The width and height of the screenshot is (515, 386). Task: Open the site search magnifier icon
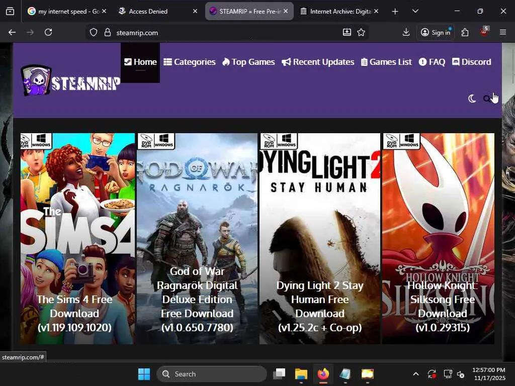pos(487,99)
